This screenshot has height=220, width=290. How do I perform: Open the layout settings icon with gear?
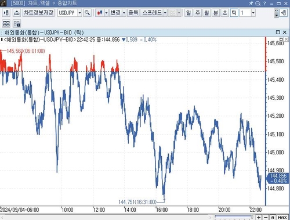[17, 24]
